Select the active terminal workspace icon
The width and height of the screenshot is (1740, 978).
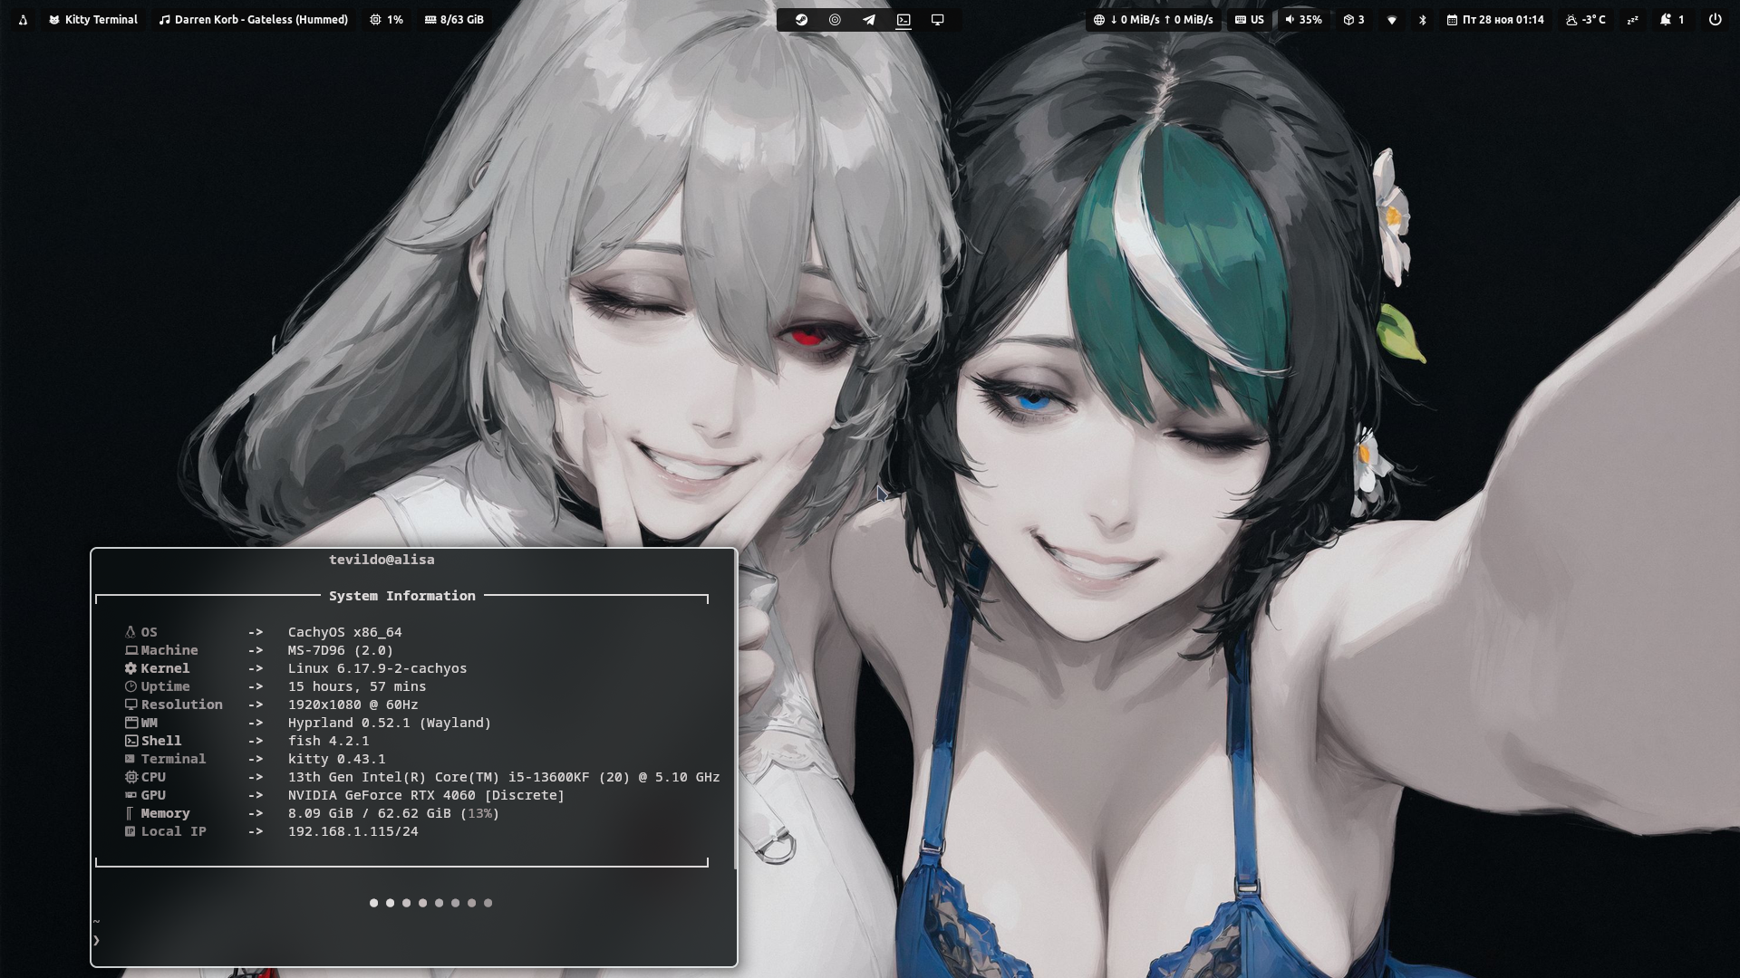[904, 19]
